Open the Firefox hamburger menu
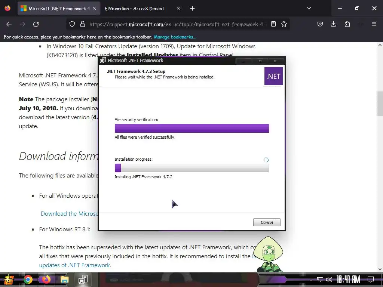Viewport: 383px width, 287px height. [x=374, y=24]
